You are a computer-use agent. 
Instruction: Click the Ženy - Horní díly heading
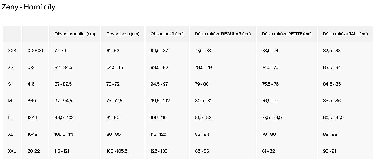(28, 7)
